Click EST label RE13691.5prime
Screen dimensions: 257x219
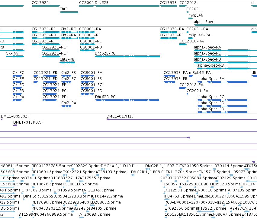click(x=47, y=172)
